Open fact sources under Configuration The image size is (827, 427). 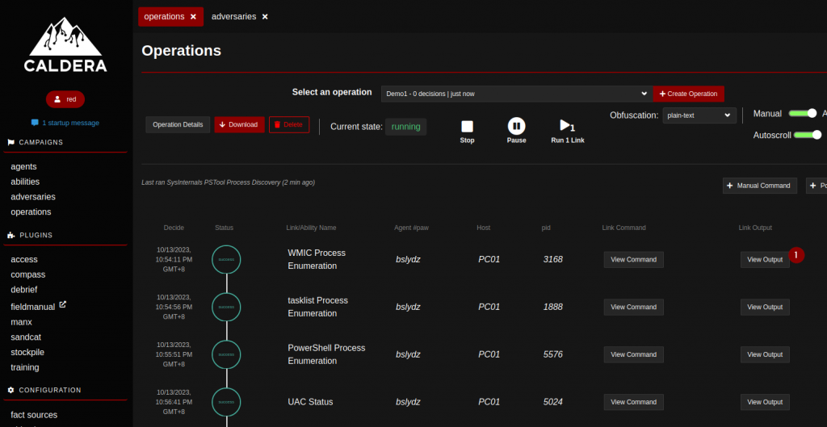pyautogui.click(x=34, y=415)
